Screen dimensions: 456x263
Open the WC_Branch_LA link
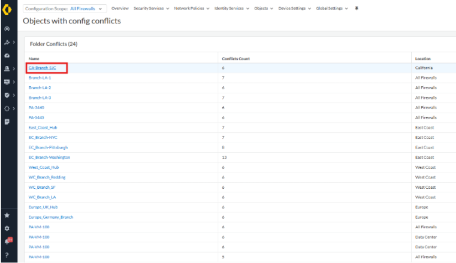click(42, 197)
